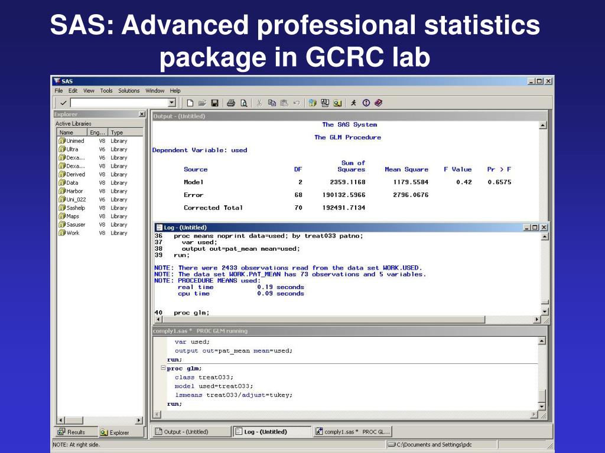Click Explorer horizontal scrollbar right arrow
605x453 pixels.
pyautogui.click(x=139, y=420)
